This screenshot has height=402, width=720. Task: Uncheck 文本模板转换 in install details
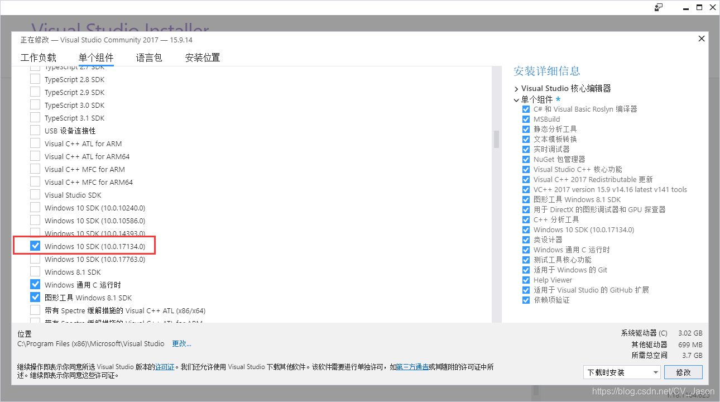(x=526, y=140)
